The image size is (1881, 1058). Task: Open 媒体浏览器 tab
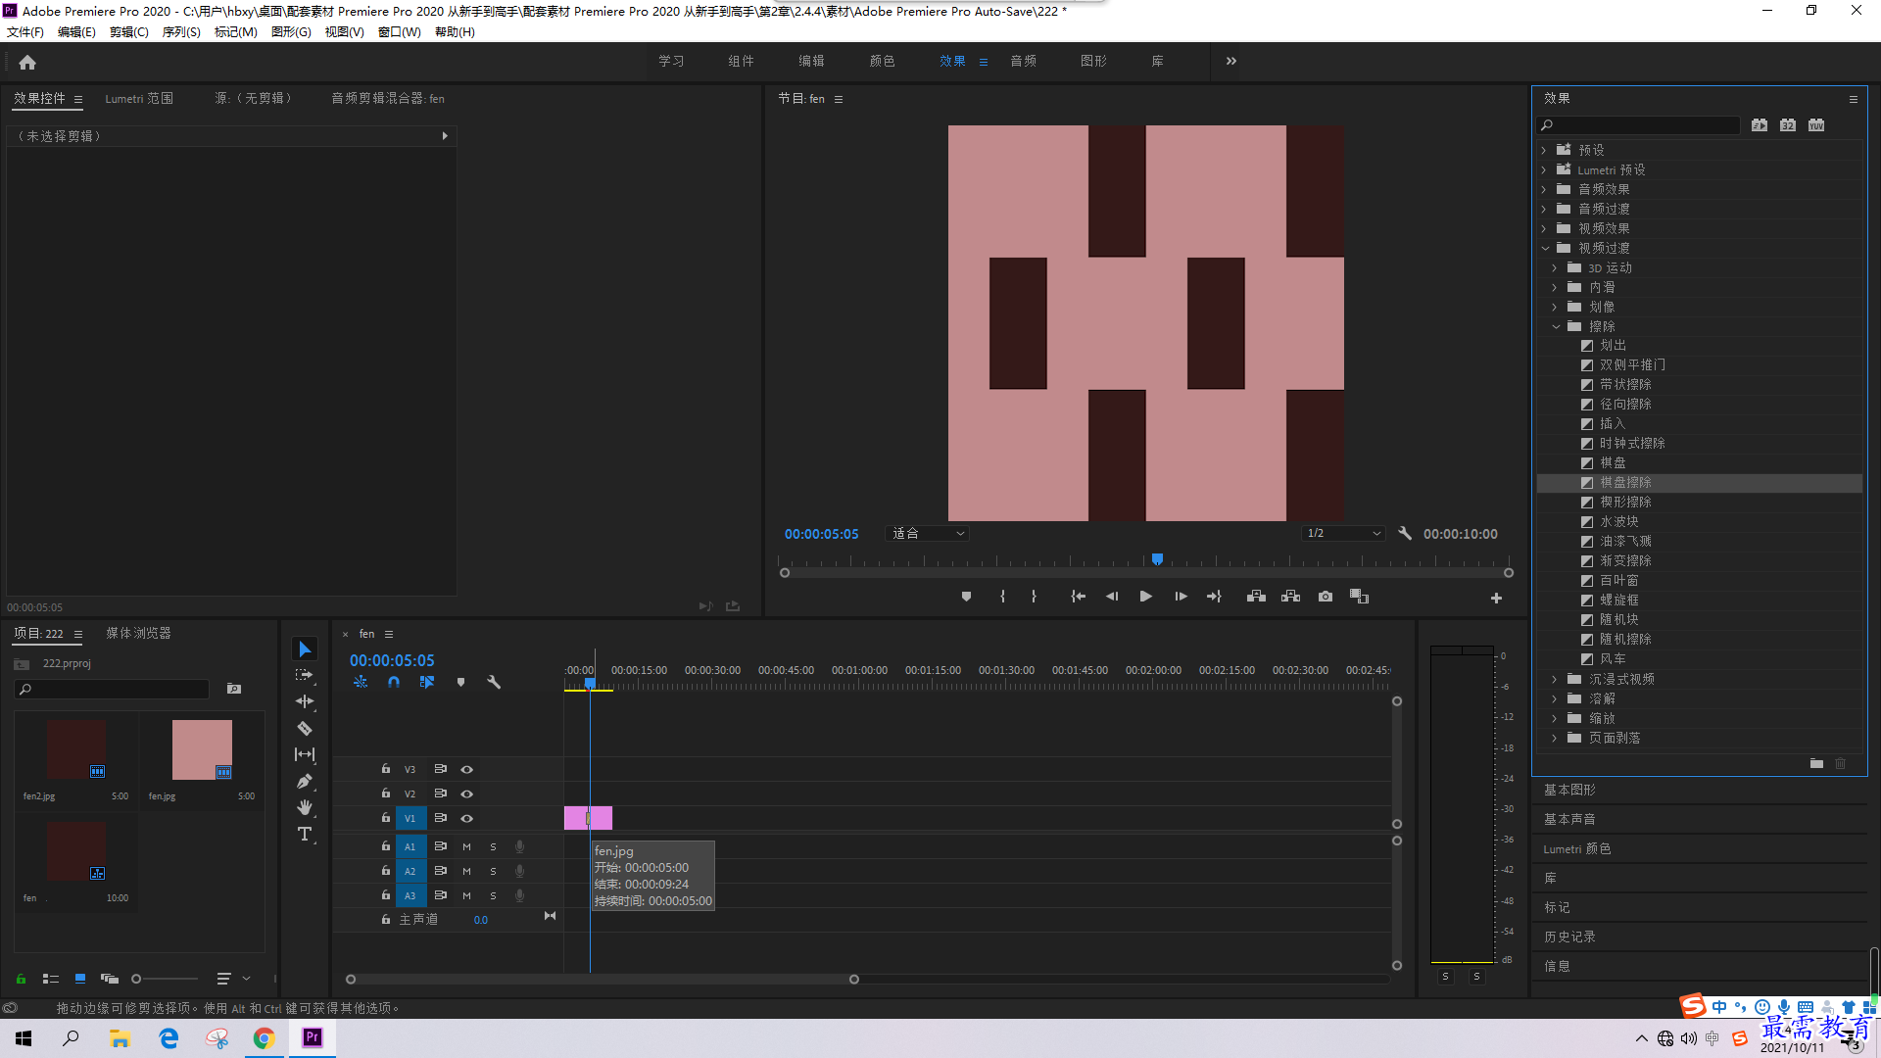pyautogui.click(x=138, y=633)
